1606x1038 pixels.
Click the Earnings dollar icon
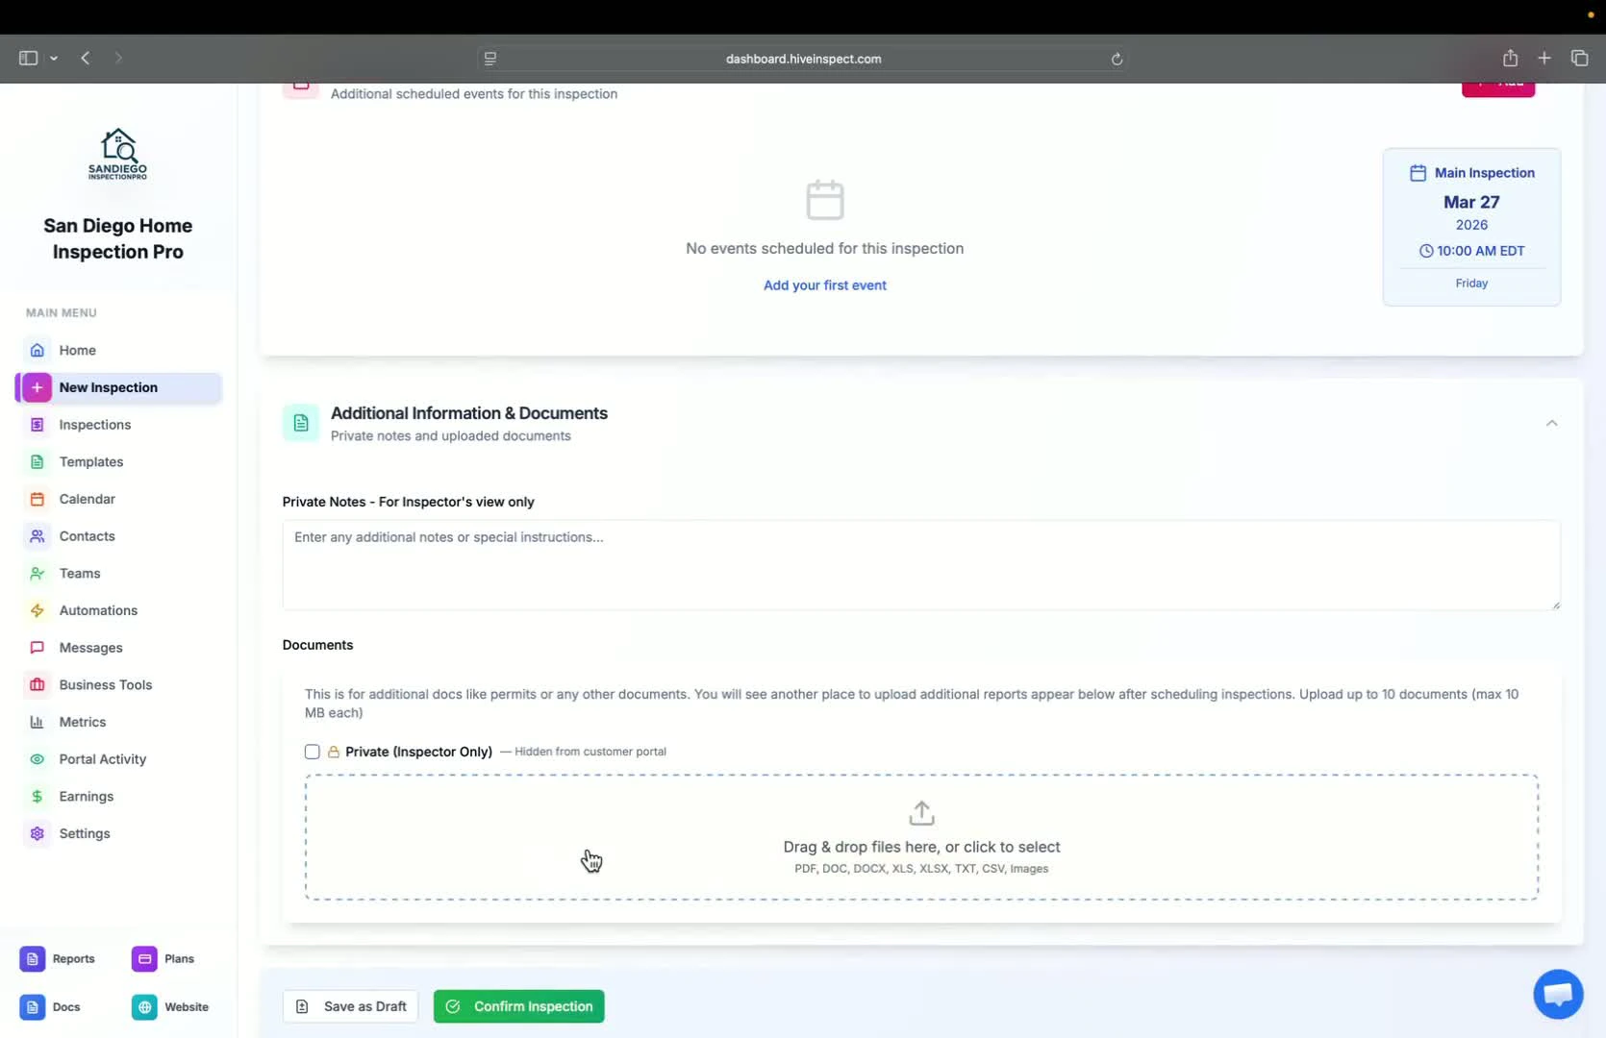coord(37,797)
